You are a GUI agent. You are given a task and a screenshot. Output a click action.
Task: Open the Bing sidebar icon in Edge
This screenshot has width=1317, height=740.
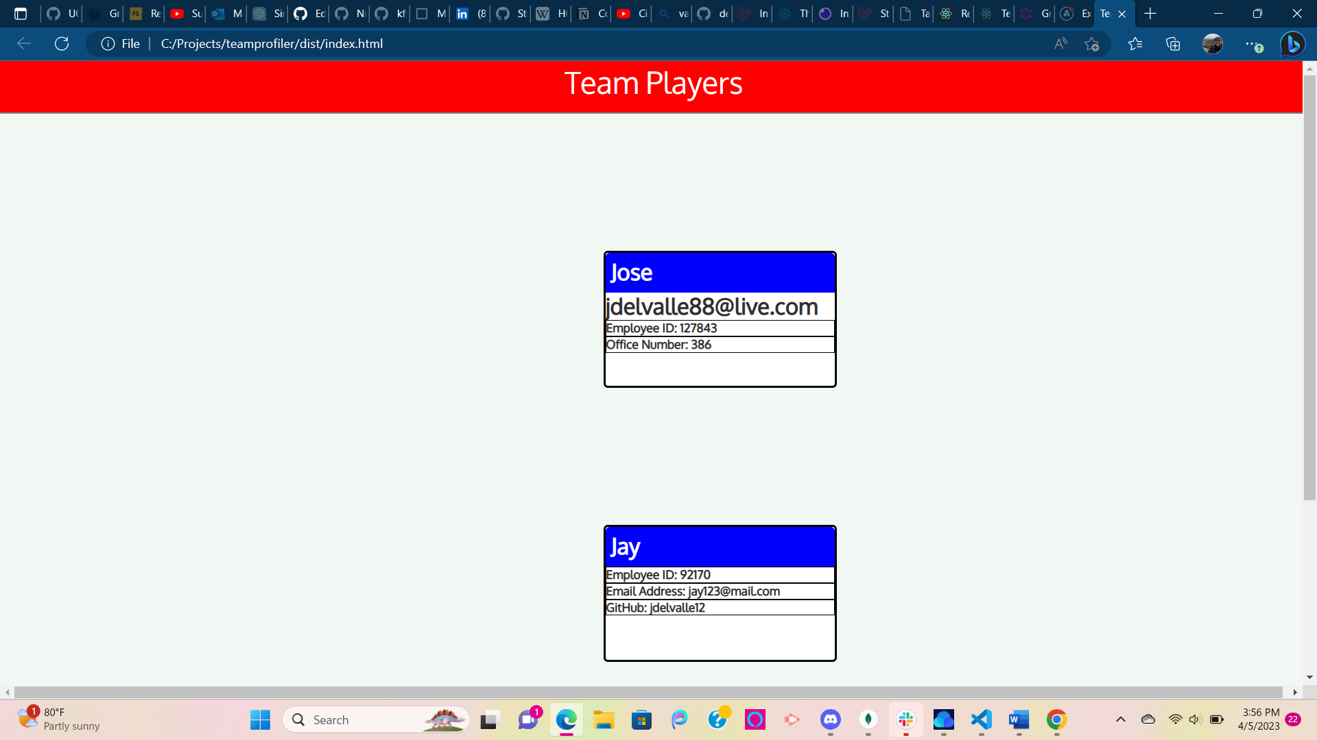(x=1292, y=43)
